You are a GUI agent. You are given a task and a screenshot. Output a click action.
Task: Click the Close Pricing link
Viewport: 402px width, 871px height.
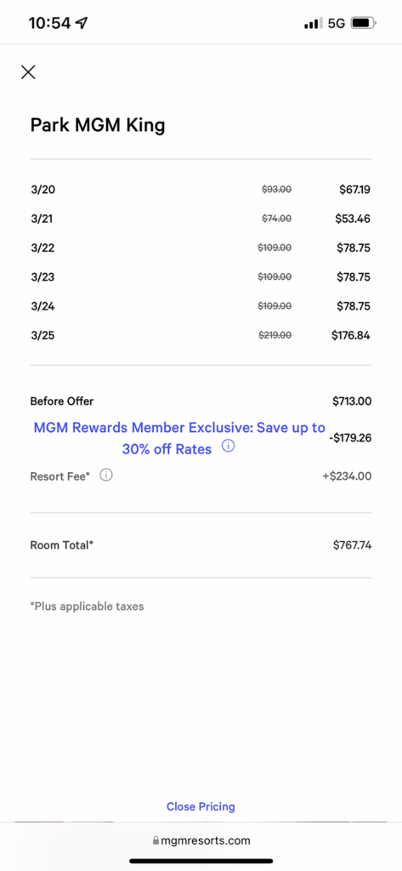coord(201,806)
